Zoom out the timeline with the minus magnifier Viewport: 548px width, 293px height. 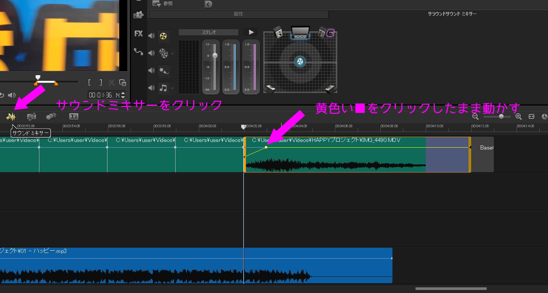coord(475,117)
